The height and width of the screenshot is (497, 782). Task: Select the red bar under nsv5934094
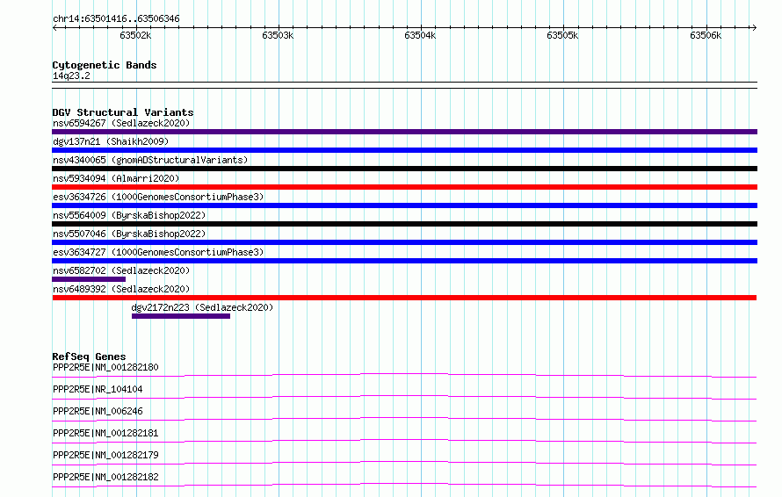(x=404, y=187)
